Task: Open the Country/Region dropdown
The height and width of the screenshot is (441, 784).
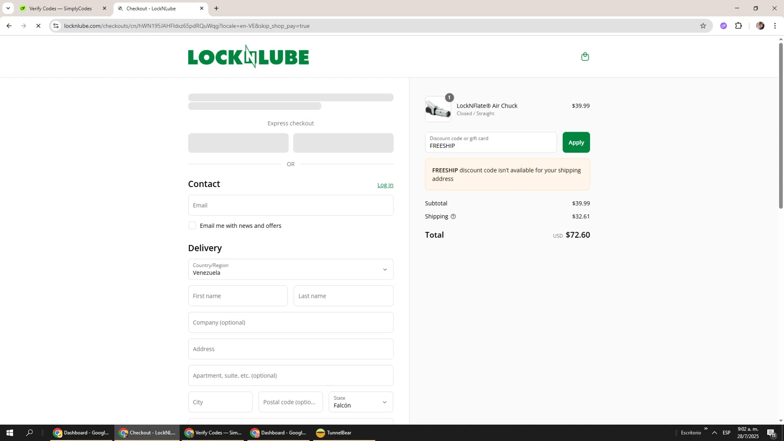Action: [x=291, y=270]
